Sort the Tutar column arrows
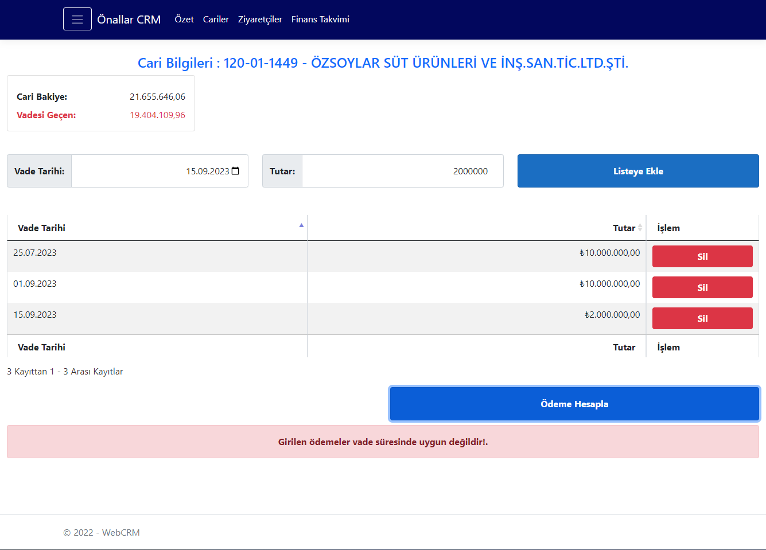Screen dimensions: 766x550 pyautogui.click(x=640, y=228)
